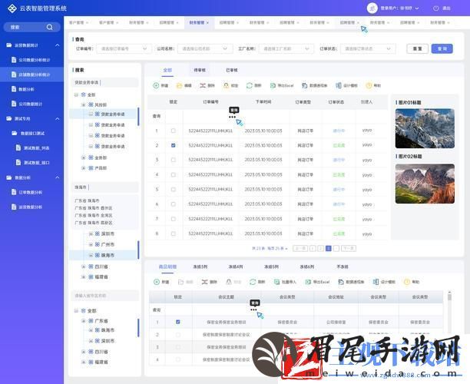
Task: Expand the 产品部 tree node
Action: (x=84, y=168)
